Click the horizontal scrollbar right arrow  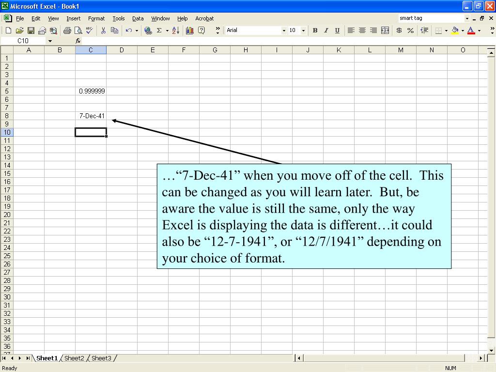click(x=481, y=358)
